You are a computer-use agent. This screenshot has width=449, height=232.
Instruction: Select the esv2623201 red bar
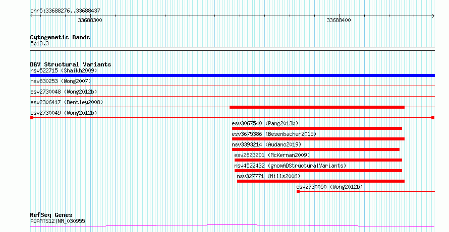(318, 160)
